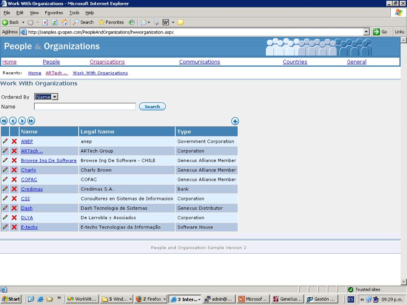Add a new organization with plus icon
Image resolution: width=407 pixels, height=305 pixels.
235,121
